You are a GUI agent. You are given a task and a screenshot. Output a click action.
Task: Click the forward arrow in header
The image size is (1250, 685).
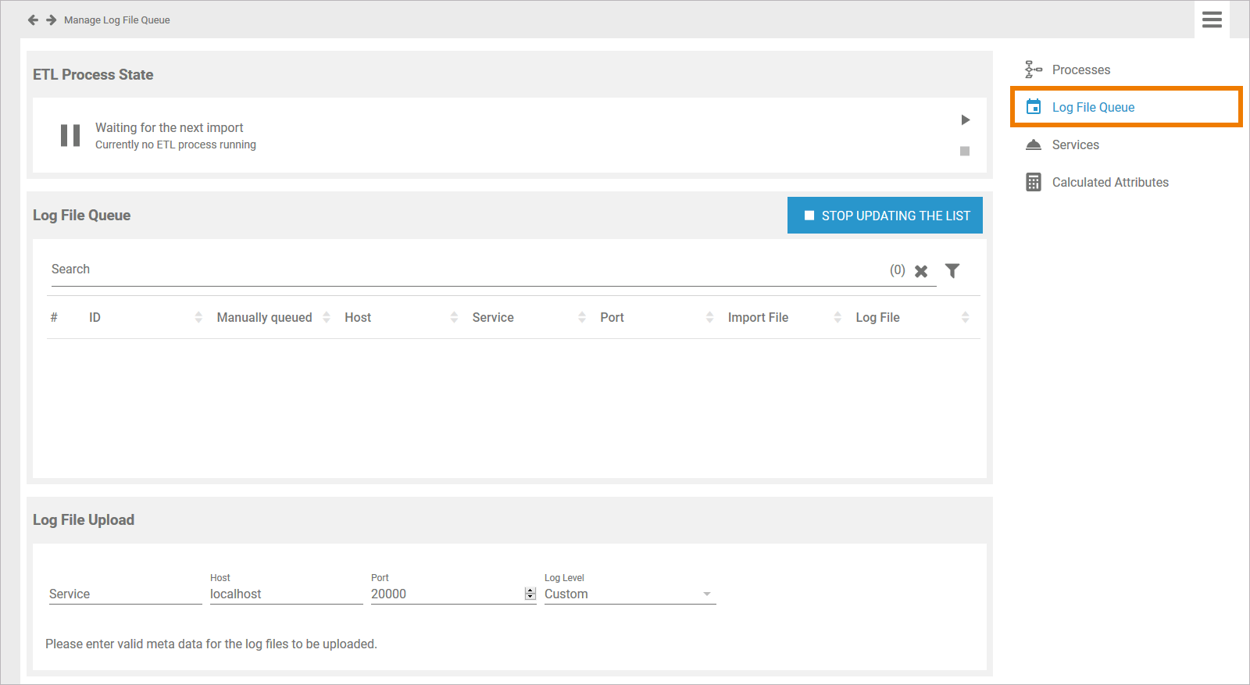coord(52,20)
